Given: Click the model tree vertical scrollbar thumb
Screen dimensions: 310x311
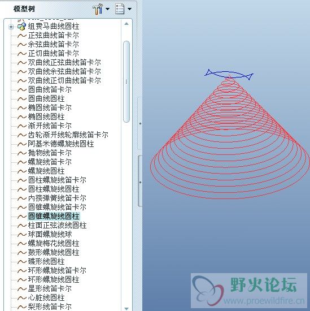Looking at the screenshot, I should (x=126, y=81).
